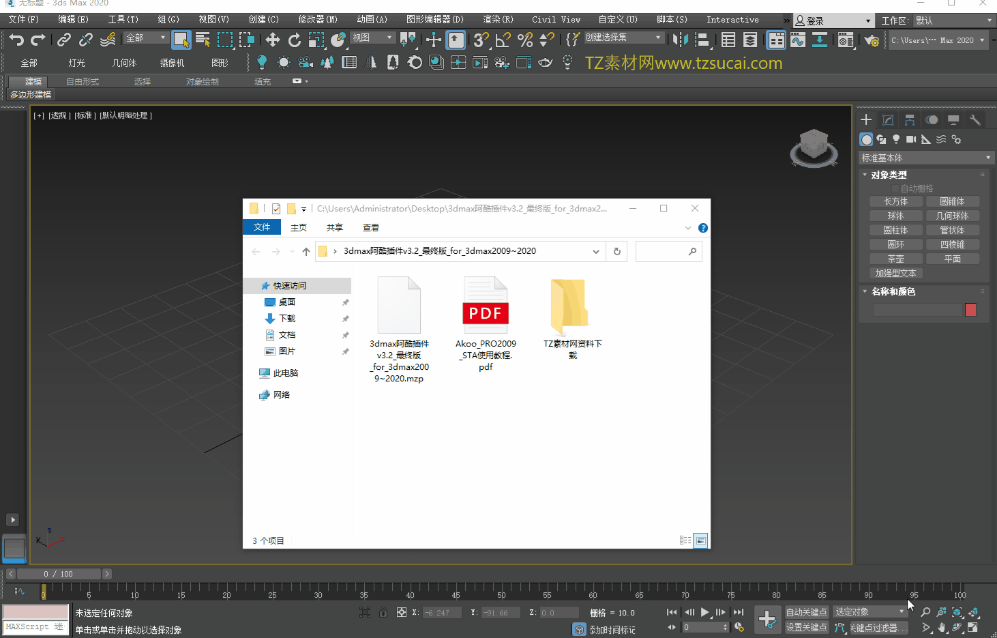The width and height of the screenshot is (997, 638).
Task: Open the reference coordinate system 视图 dropdown
Action: (x=372, y=38)
